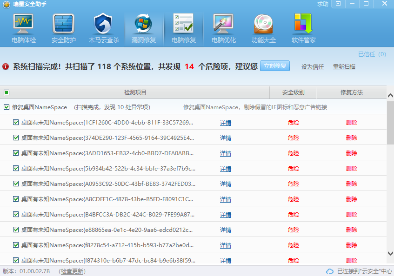
Task: Toggle the select-all checkbox in table header
Action: pos(7,92)
